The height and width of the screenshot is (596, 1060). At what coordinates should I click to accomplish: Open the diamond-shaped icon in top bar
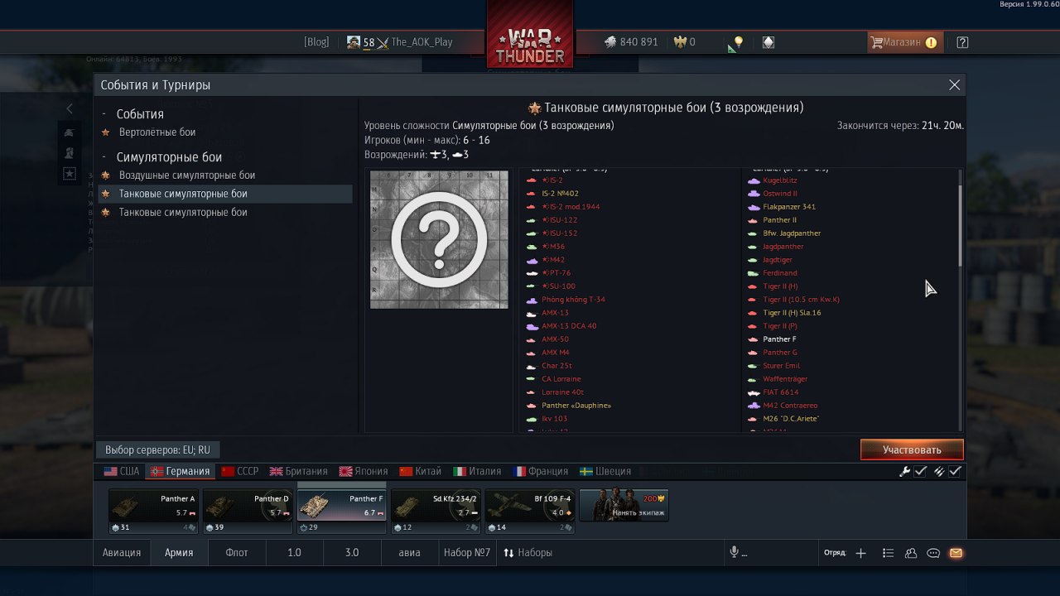(768, 42)
